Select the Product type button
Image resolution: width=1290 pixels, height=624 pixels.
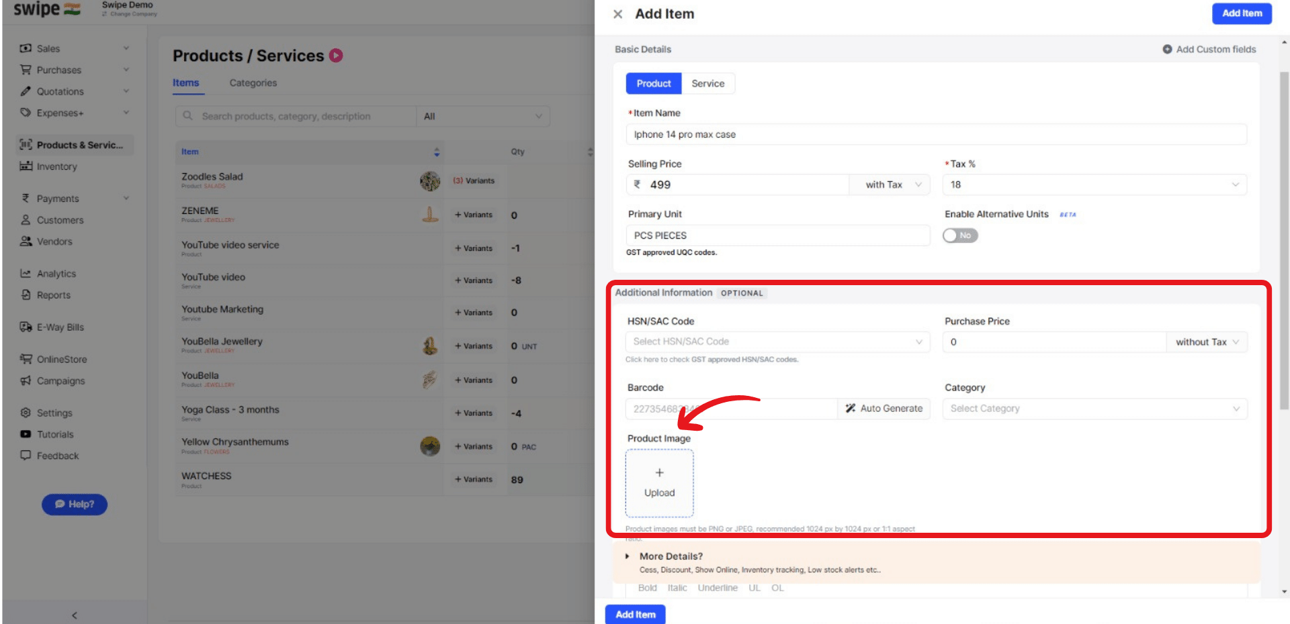click(x=653, y=83)
